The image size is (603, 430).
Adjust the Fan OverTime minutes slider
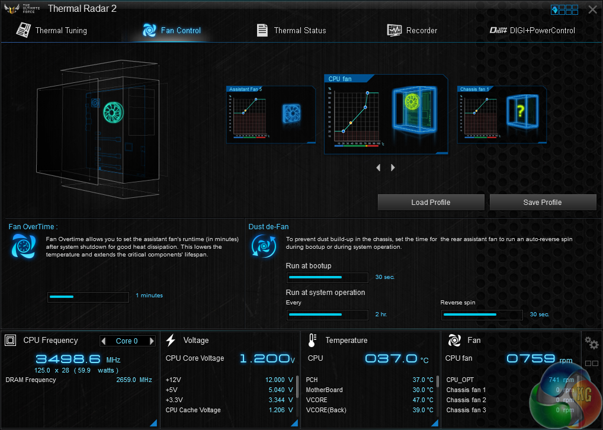88,297
